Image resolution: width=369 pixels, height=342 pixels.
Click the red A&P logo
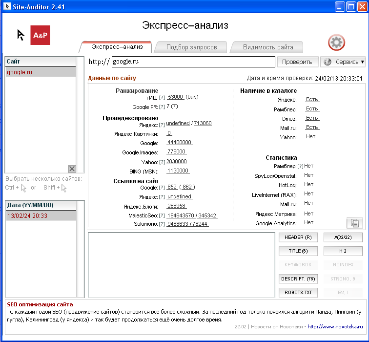point(40,35)
